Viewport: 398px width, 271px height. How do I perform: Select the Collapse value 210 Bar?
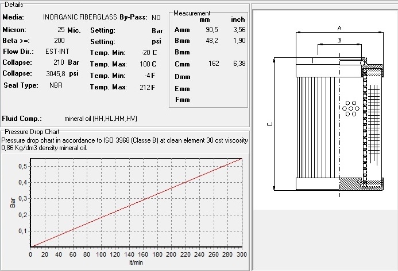66,62
